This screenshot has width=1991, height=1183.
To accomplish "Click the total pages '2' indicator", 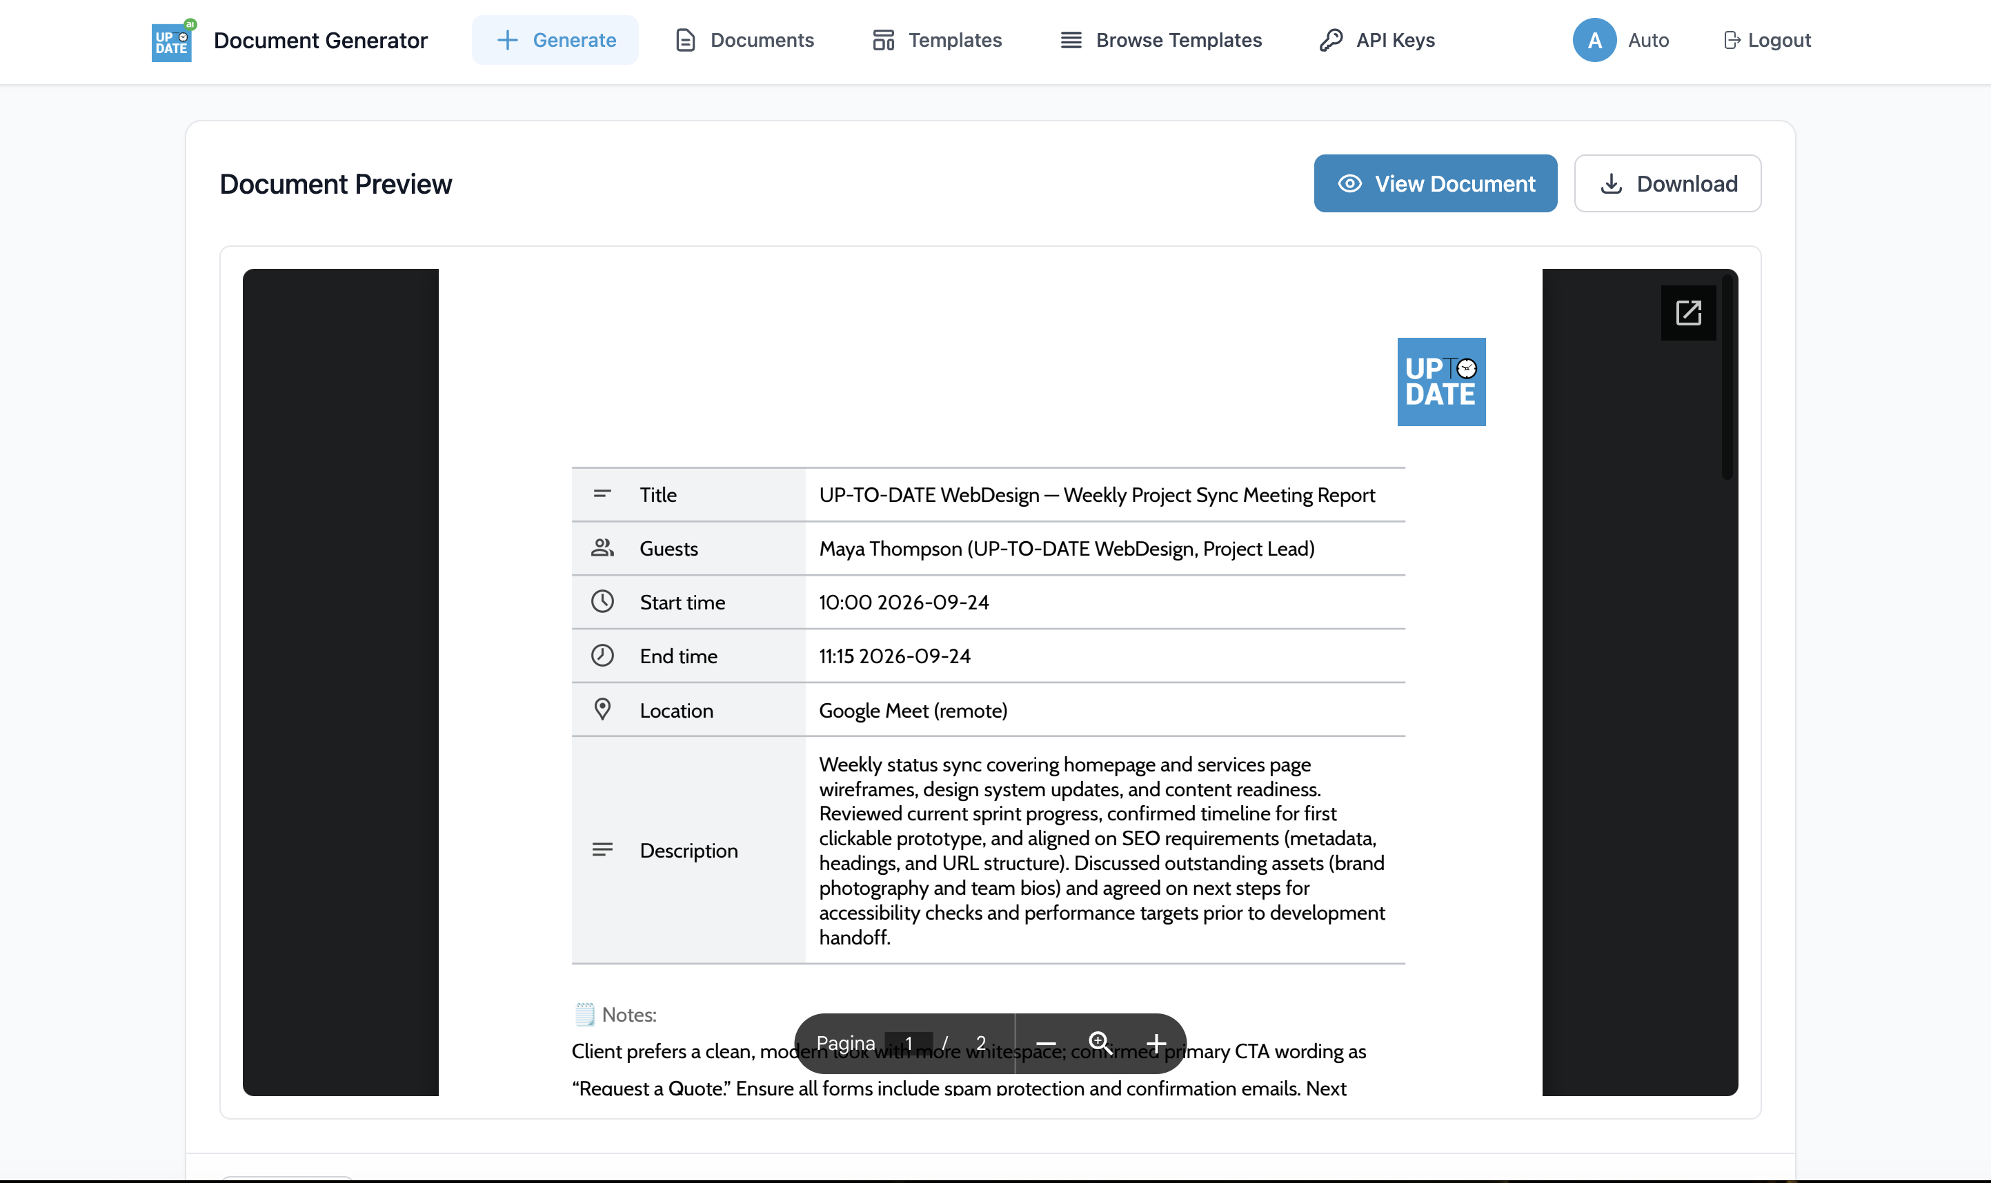I will tap(980, 1044).
